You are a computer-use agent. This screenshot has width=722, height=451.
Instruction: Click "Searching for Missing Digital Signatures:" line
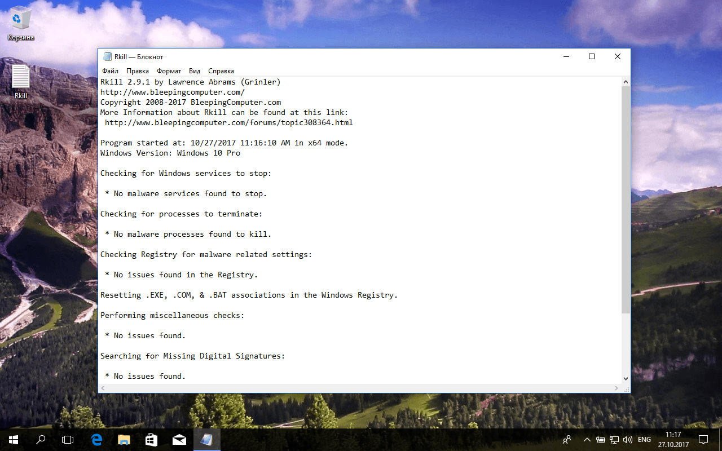[193, 356]
